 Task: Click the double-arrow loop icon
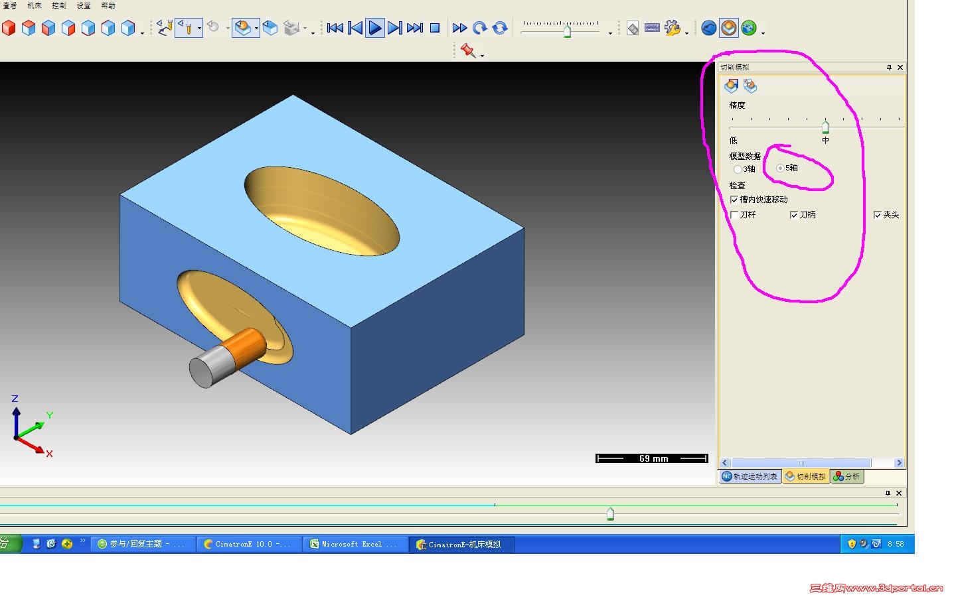(500, 28)
